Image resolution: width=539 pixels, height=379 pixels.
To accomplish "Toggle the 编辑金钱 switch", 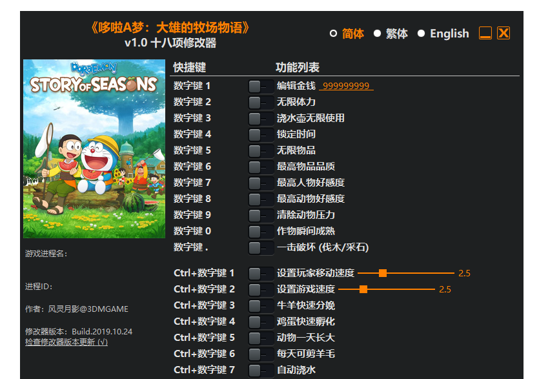I will (x=261, y=87).
